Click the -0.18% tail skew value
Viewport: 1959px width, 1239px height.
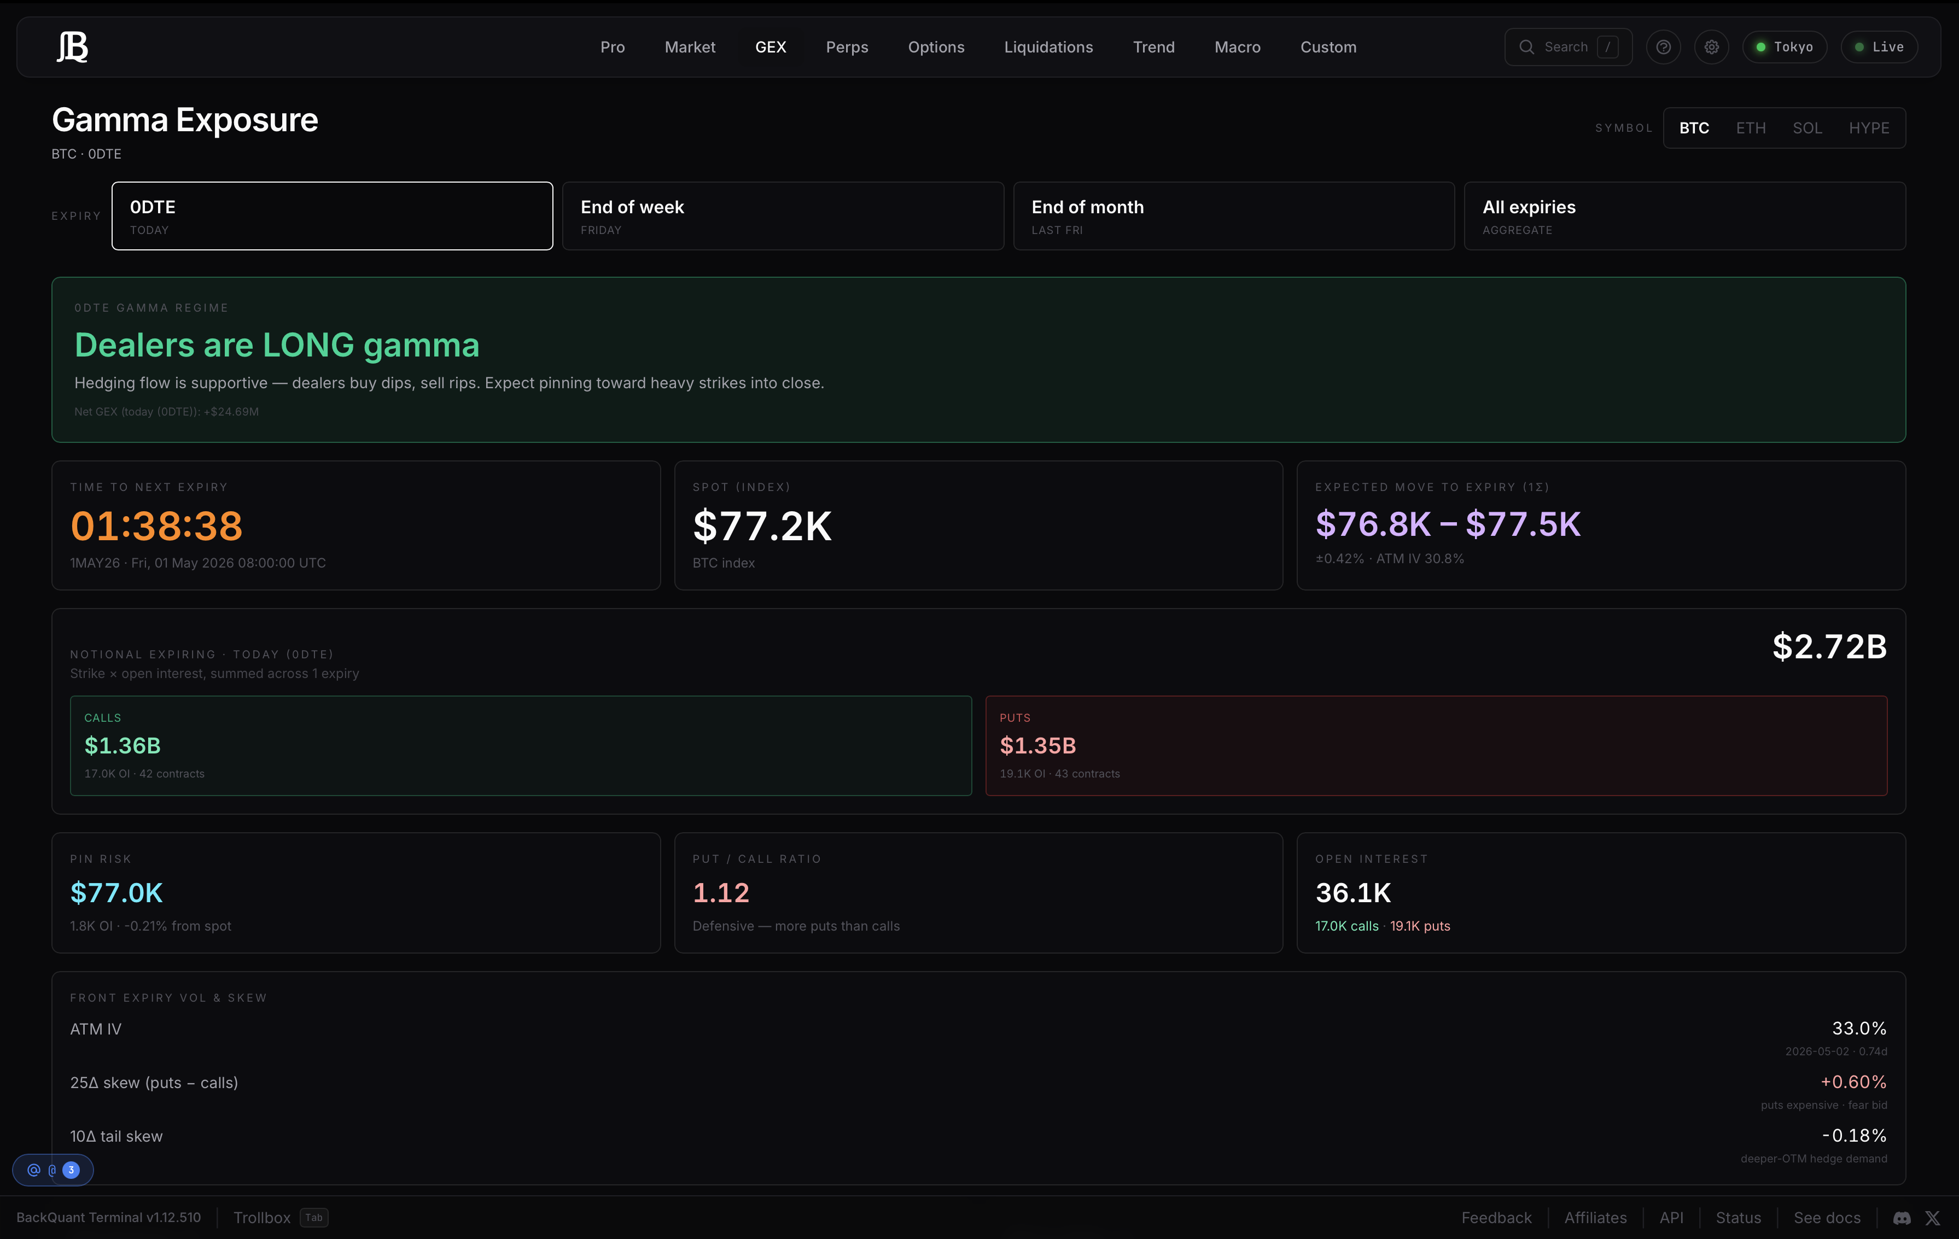click(1854, 1136)
